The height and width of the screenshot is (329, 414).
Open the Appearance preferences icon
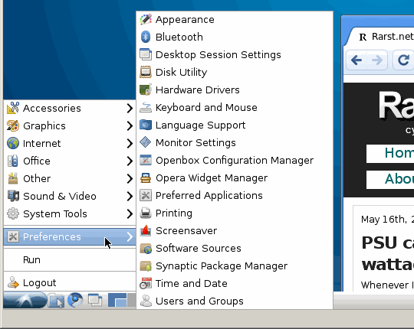[146, 19]
